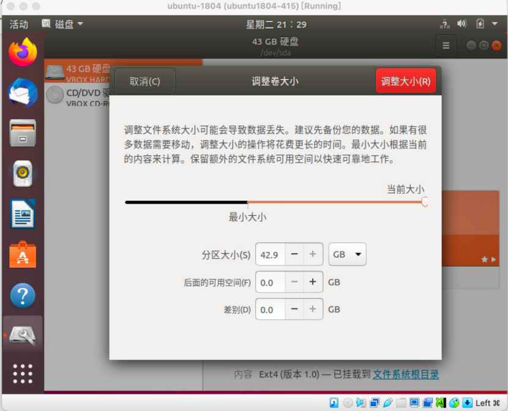Decrease 差别 with minus button

point(294,309)
